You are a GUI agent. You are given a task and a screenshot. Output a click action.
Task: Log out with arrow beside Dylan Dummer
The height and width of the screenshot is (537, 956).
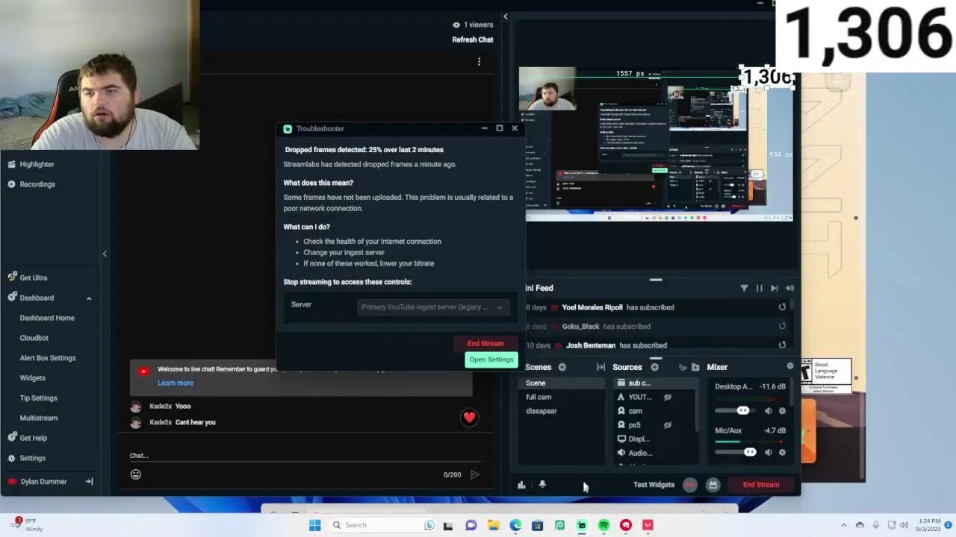[x=89, y=482]
